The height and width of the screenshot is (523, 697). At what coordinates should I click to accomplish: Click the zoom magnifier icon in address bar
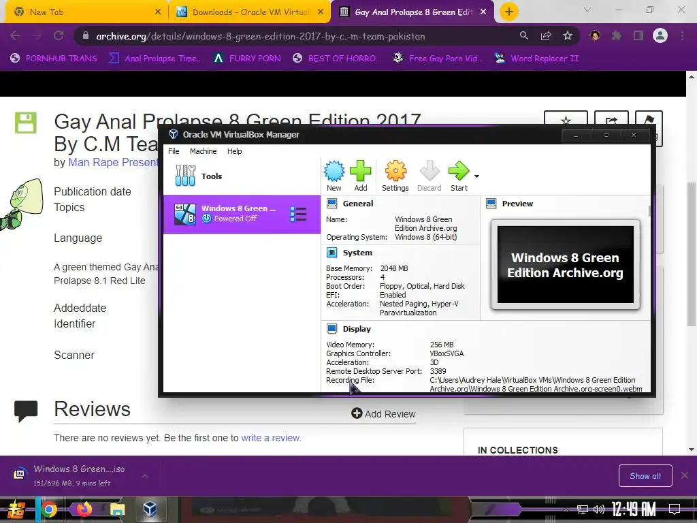524,36
